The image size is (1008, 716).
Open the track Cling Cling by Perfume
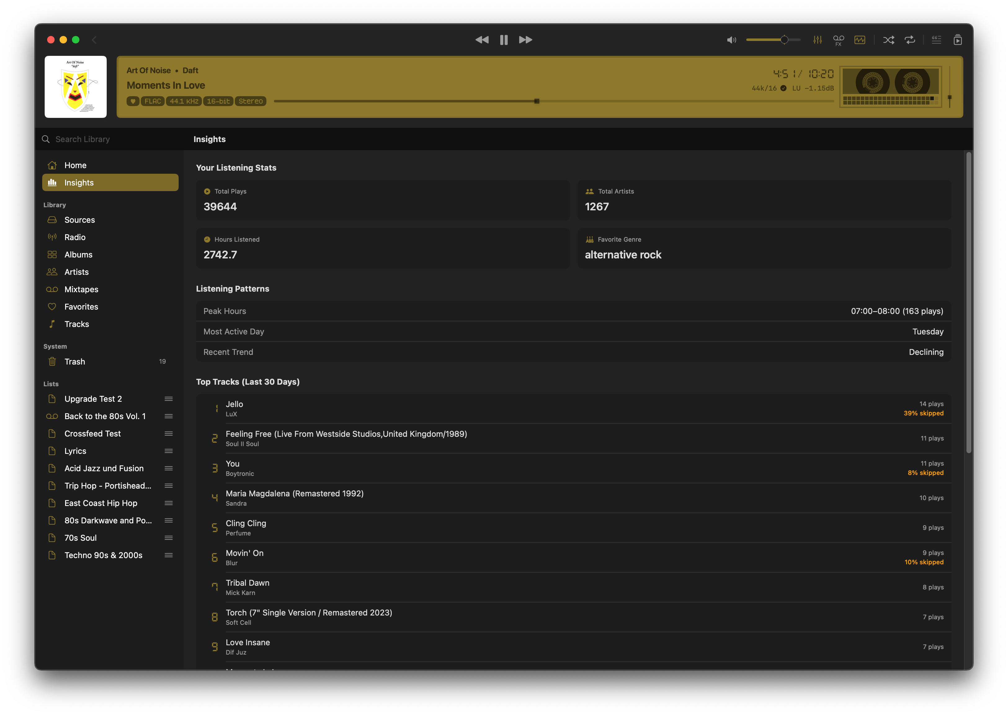[246, 523]
